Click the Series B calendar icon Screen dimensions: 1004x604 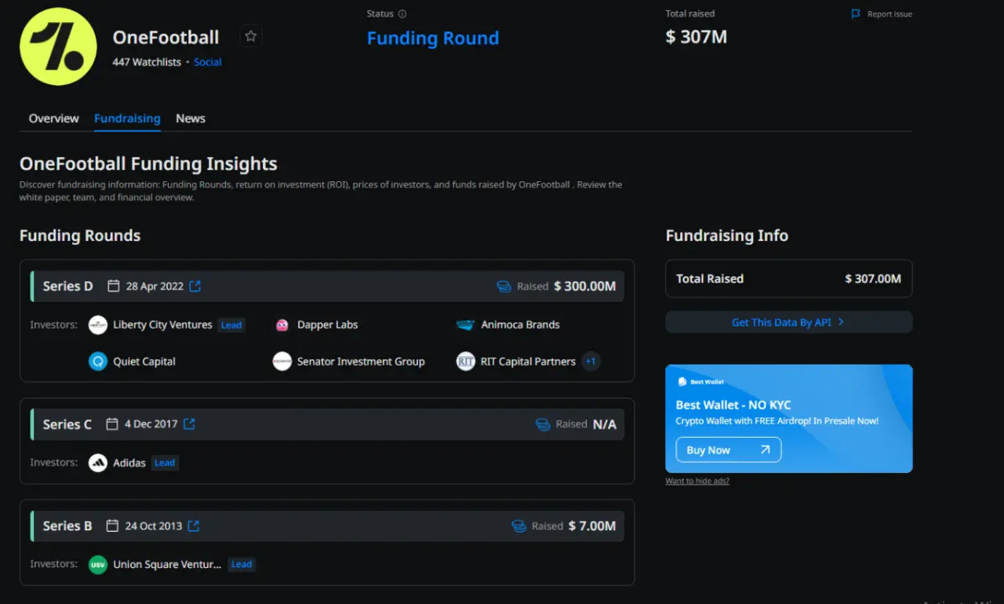coord(112,526)
